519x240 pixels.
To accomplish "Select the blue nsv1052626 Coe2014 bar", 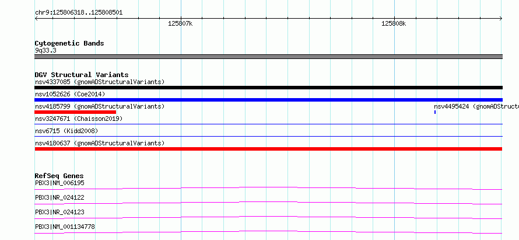I will click(268, 100).
